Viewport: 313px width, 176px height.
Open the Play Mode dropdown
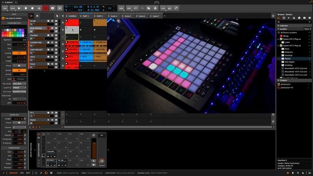(19, 84)
